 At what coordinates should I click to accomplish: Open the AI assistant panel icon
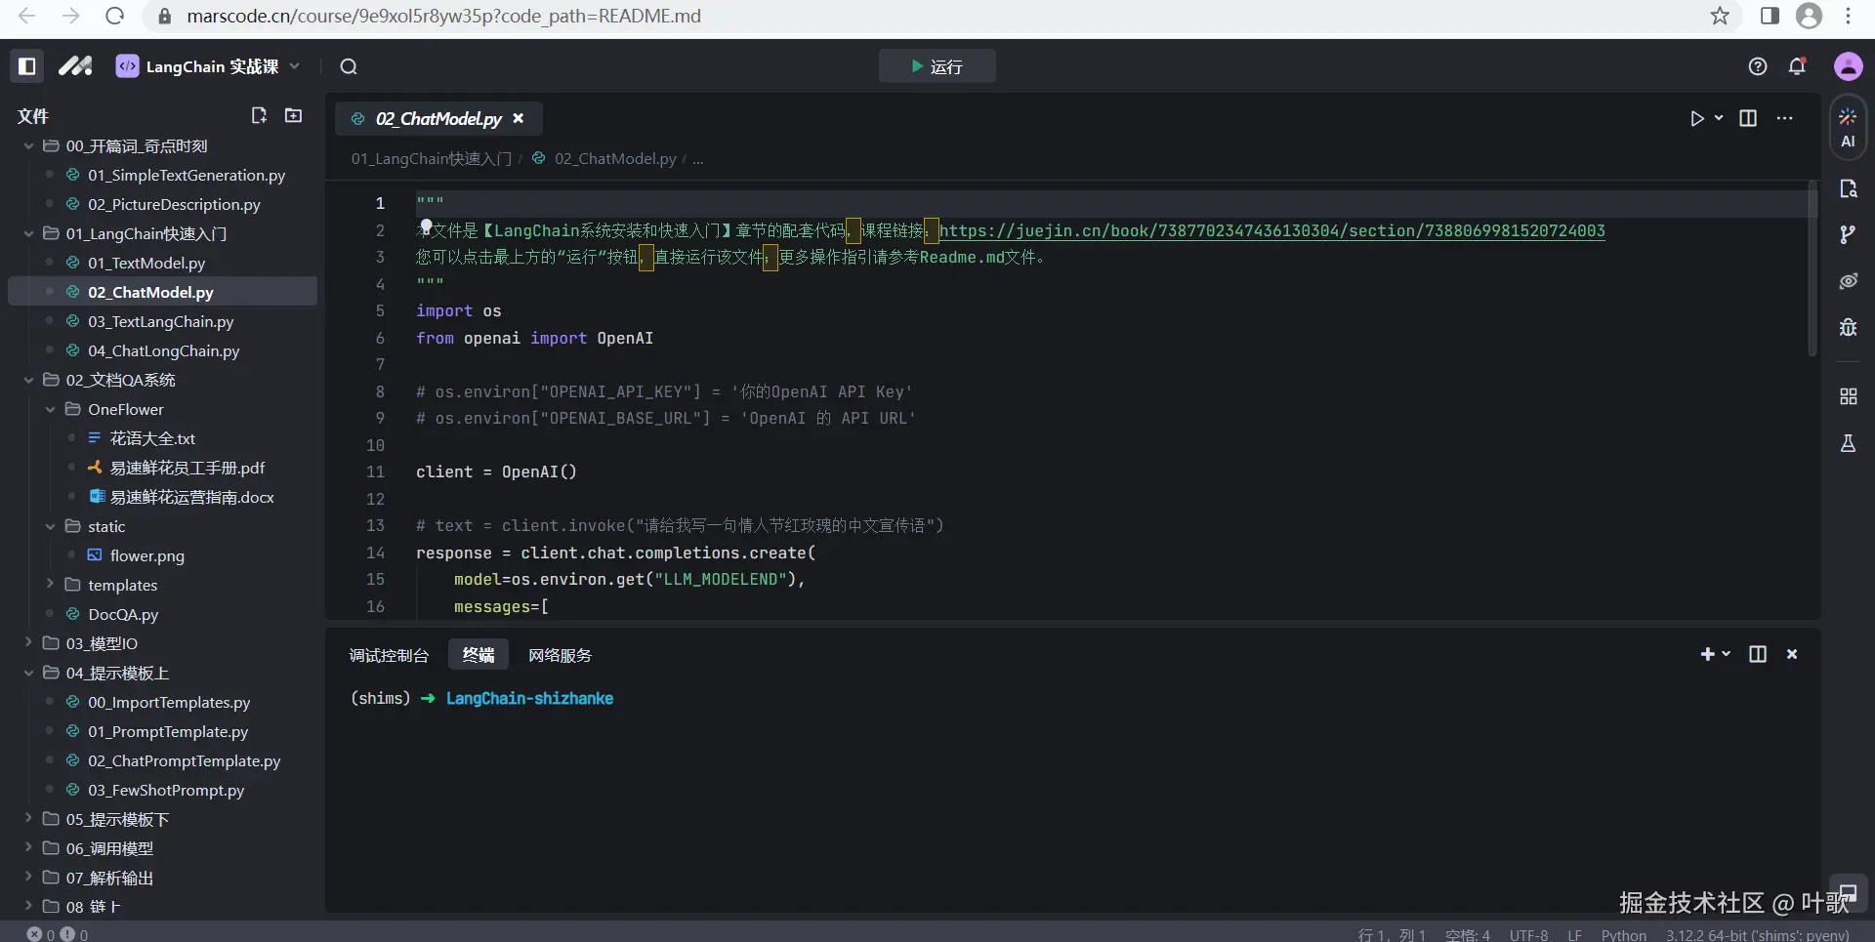pyautogui.click(x=1847, y=127)
